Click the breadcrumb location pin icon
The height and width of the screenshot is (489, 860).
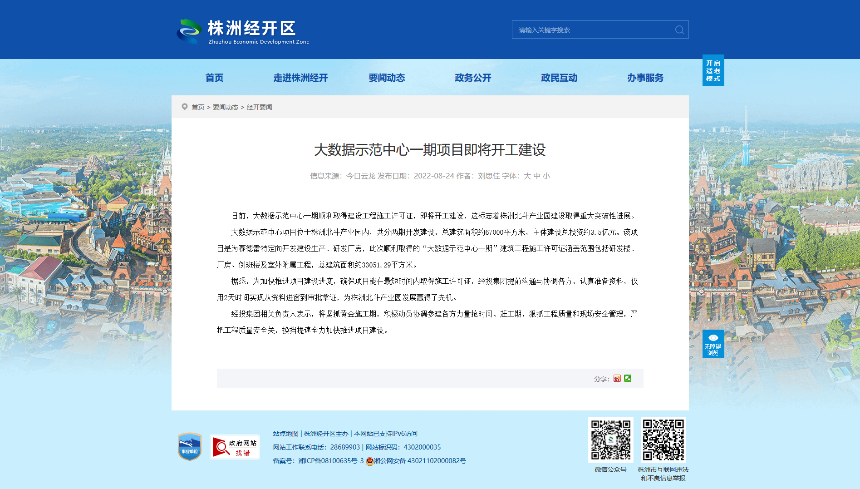185,107
